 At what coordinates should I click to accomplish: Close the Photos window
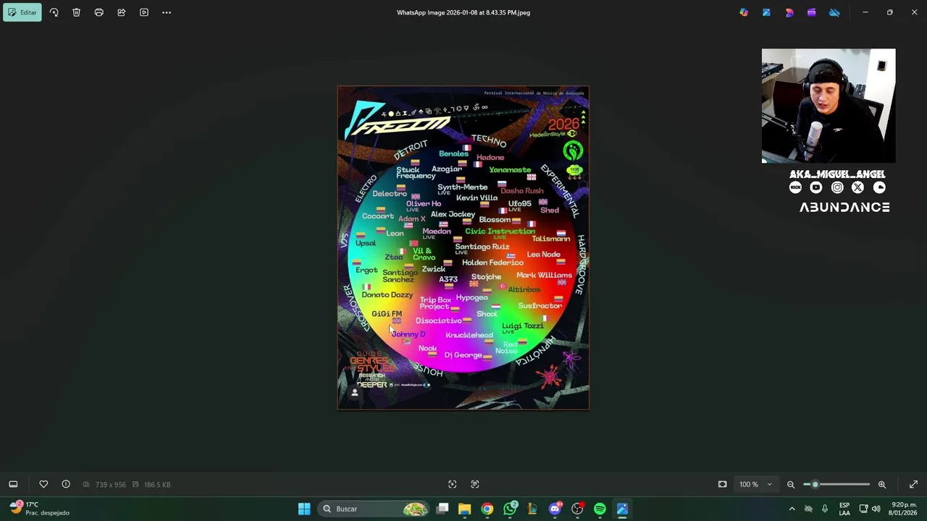914,12
